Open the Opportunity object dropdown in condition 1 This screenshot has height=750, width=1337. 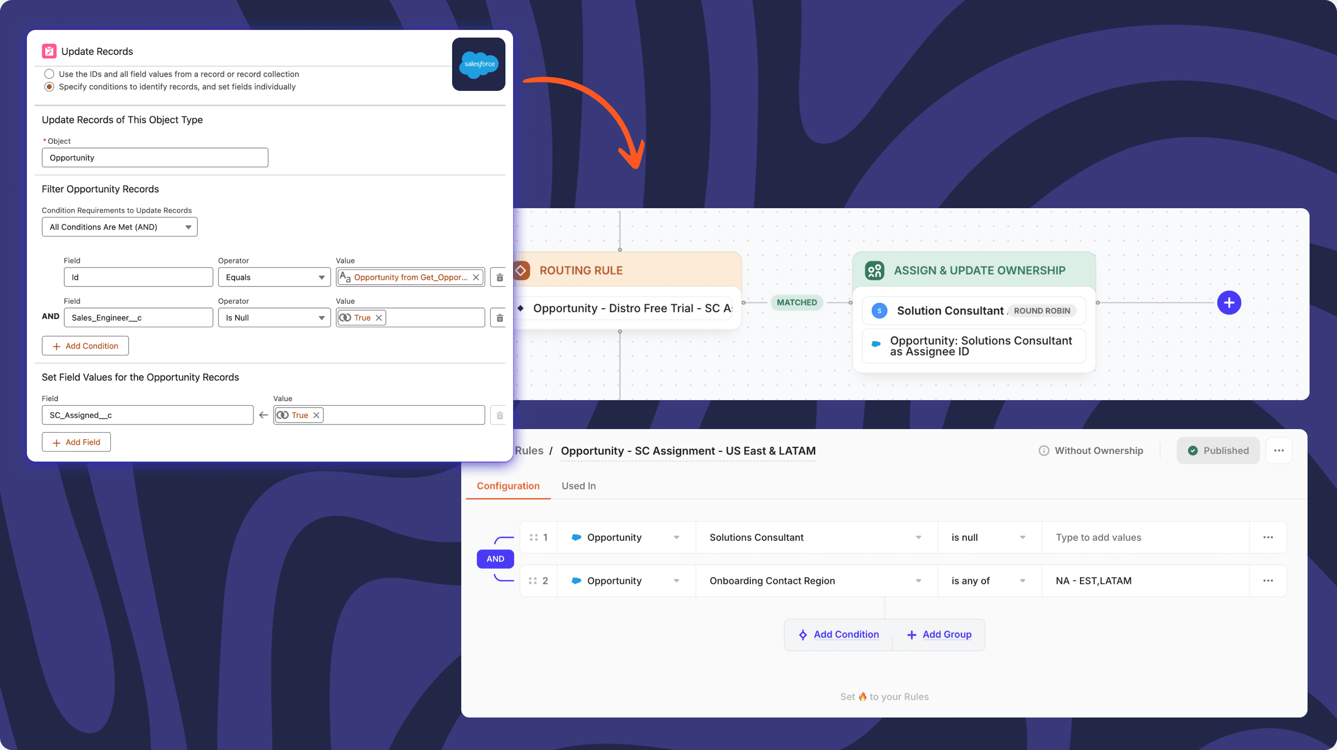(626, 537)
